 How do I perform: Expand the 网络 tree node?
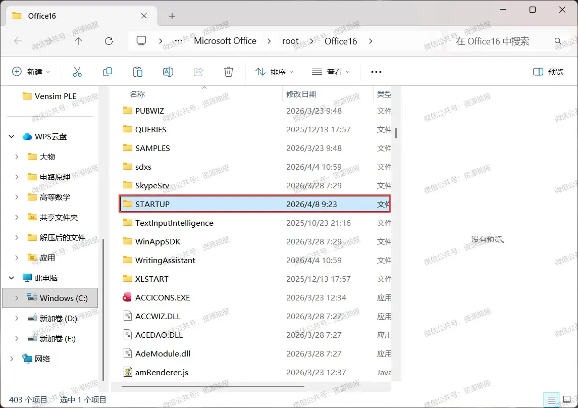[x=12, y=359]
